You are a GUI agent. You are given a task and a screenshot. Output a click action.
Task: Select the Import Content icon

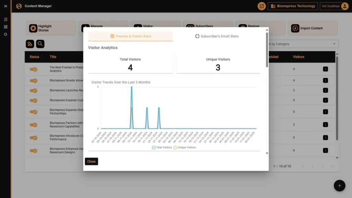click(295, 28)
